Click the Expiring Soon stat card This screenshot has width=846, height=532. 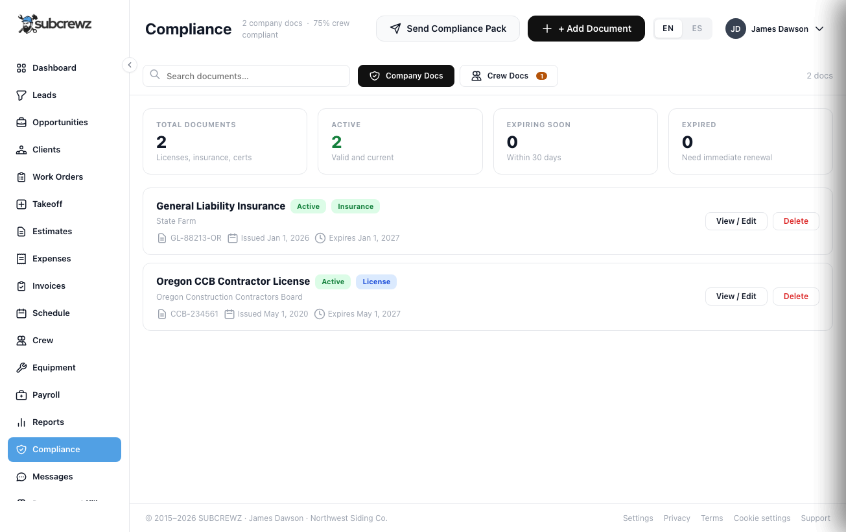click(x=576, y=141)
